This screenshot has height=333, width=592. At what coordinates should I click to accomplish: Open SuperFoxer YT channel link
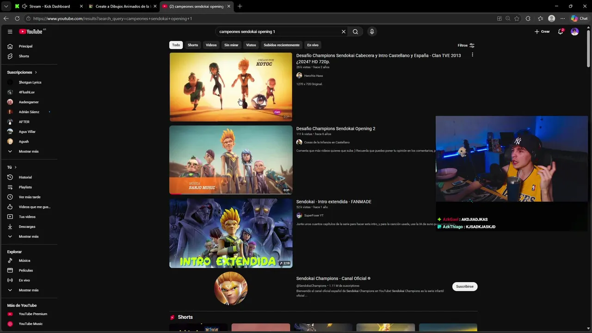click(314, 216)
